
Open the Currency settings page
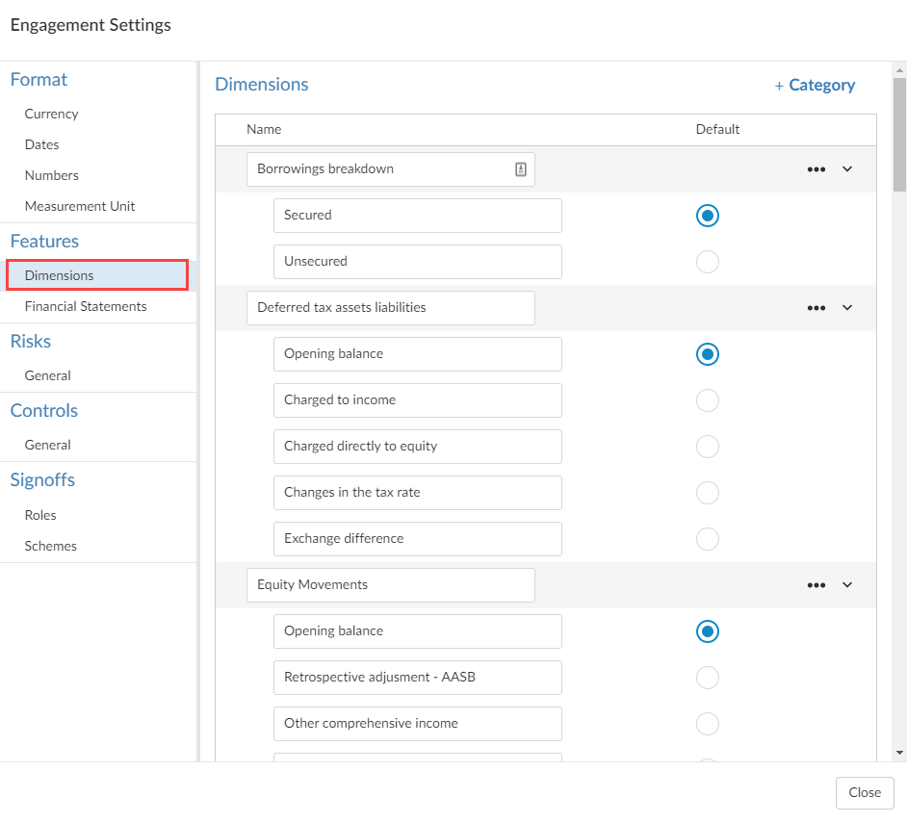tap(51, 114)
